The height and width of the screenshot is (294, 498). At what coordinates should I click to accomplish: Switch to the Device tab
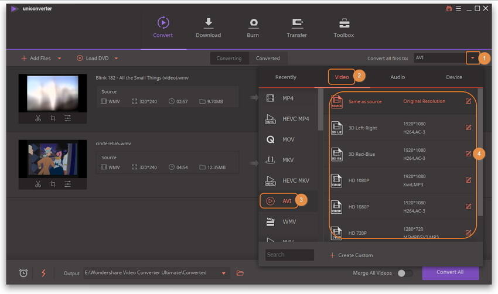click(x=454, y=77)
